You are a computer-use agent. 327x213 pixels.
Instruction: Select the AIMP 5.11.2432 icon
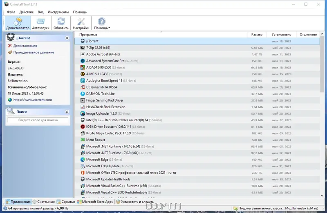pos(83,74)
